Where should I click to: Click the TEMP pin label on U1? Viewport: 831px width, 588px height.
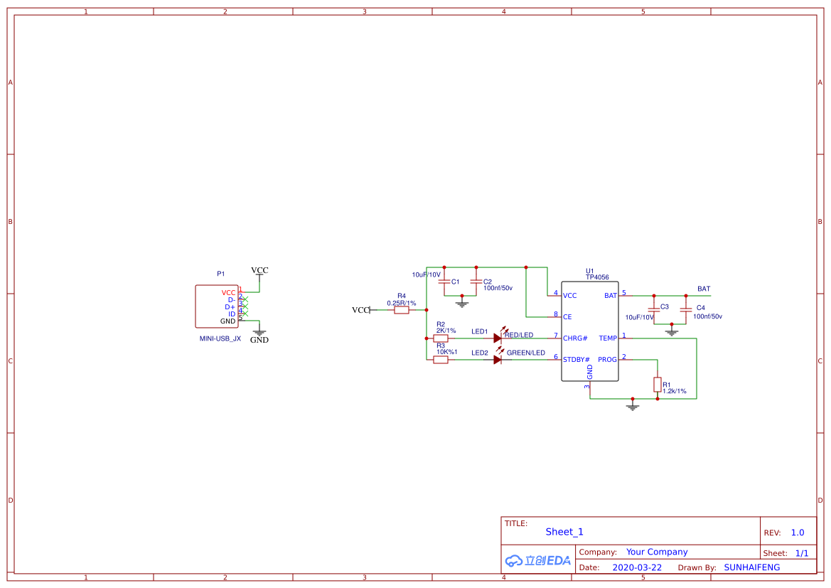tap(608, 338)
